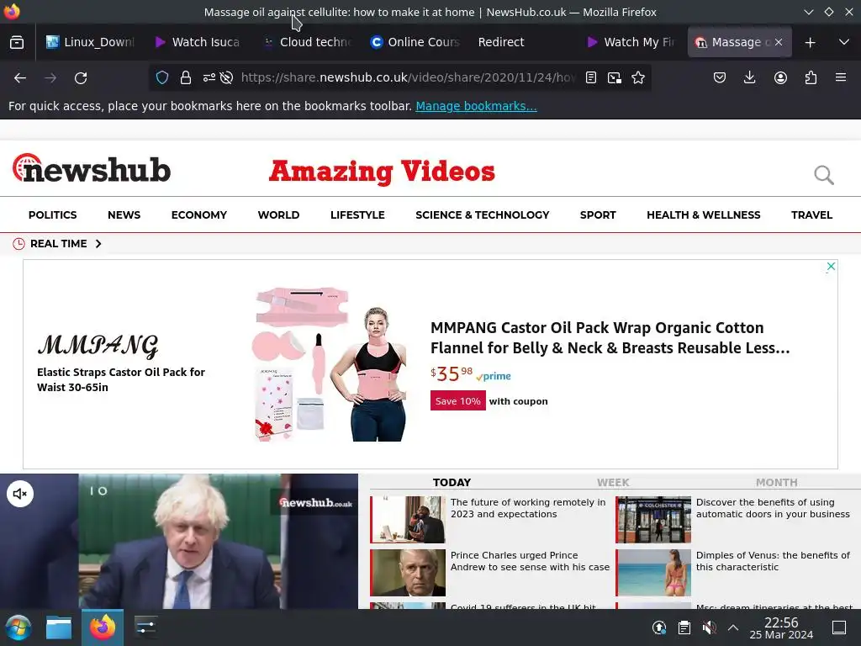Click the MMPANG product image

(330, 363)
